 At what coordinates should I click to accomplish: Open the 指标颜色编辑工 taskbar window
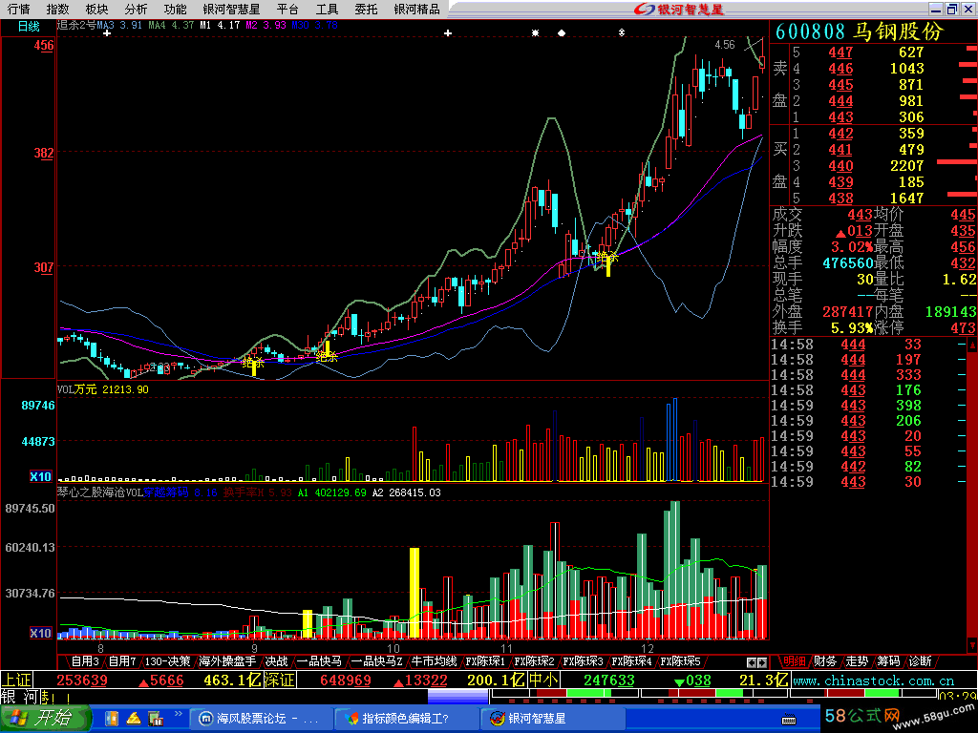[x=405, y=719]
